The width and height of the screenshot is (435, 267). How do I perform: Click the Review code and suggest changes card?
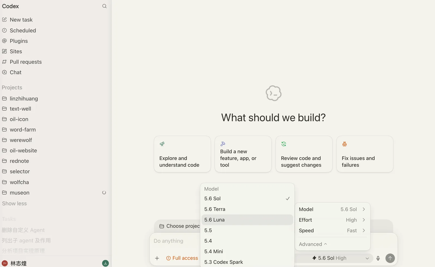coord(304,154)
